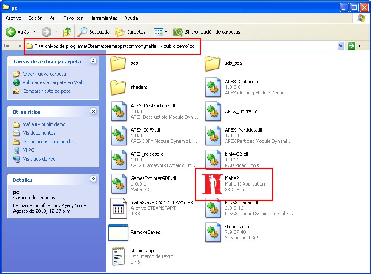371x274 pixels.
Task: Open Mis sitios de red link
Action: 39,159
